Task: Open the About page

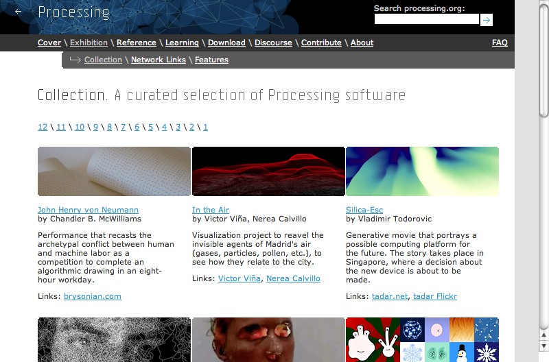Action: 362,43
